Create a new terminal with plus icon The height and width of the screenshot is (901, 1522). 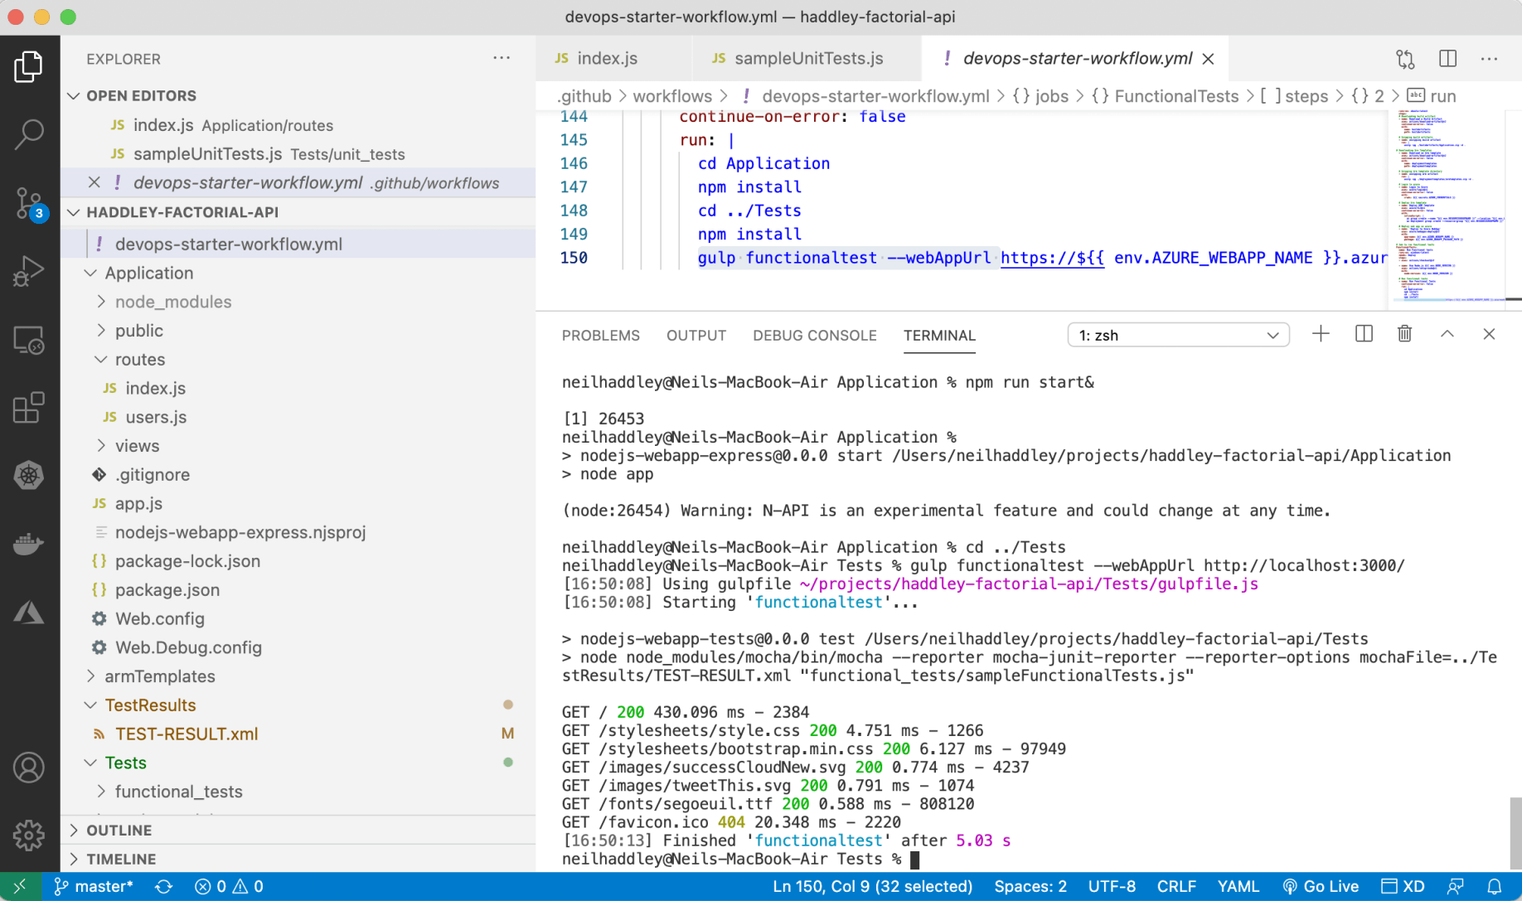[x=1321, y=334]
